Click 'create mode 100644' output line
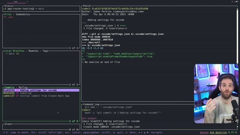 (x=111, y=127)
